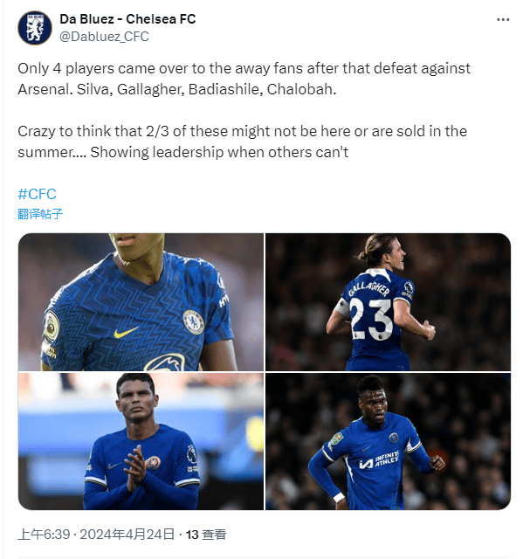Open the @Dabluez_CFC handle link
523x559 pixels.
[x=104, y=37]
